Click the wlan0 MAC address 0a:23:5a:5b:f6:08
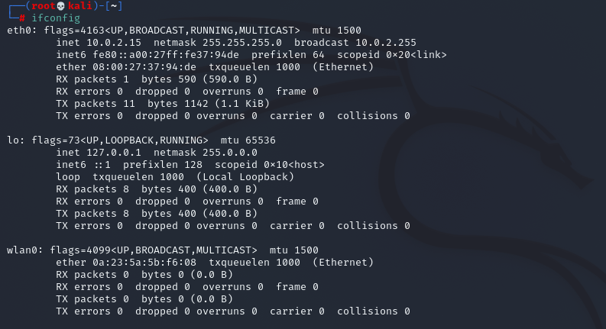606x329 pixels. 147,263
